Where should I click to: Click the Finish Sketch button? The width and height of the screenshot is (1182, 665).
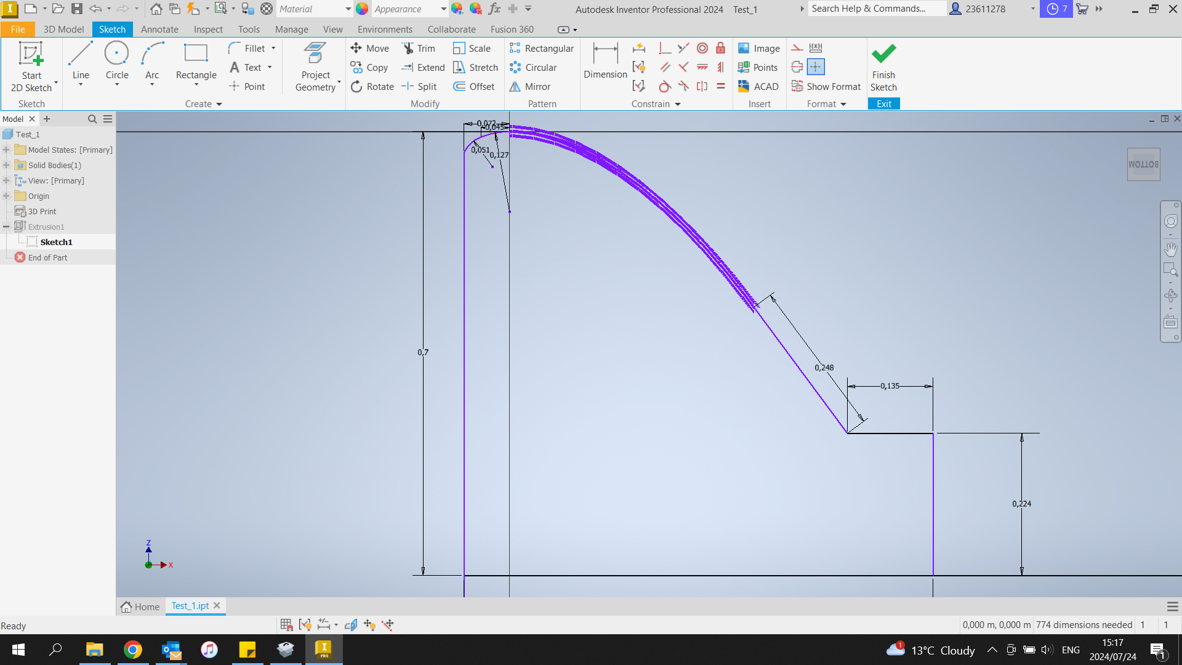coord(883,66)
